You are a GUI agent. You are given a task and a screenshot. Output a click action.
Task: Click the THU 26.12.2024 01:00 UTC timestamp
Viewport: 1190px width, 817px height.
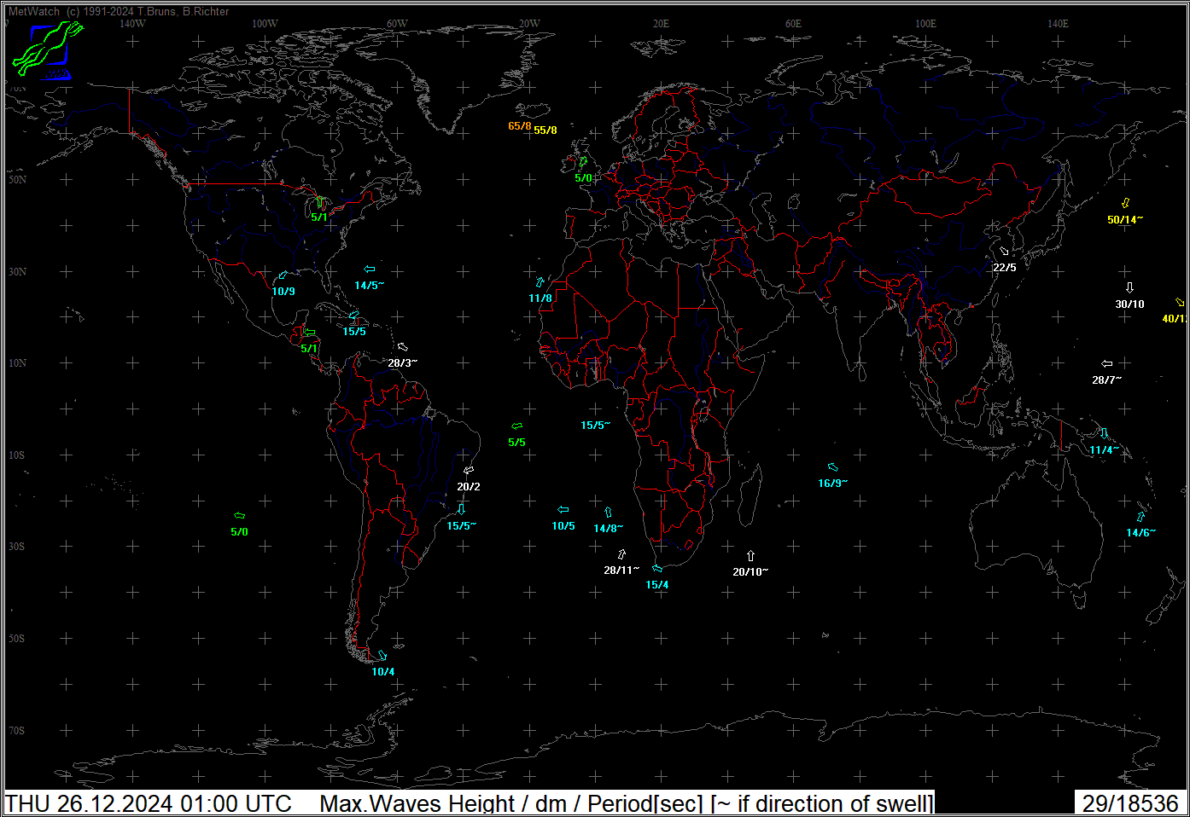click(149, 803)
